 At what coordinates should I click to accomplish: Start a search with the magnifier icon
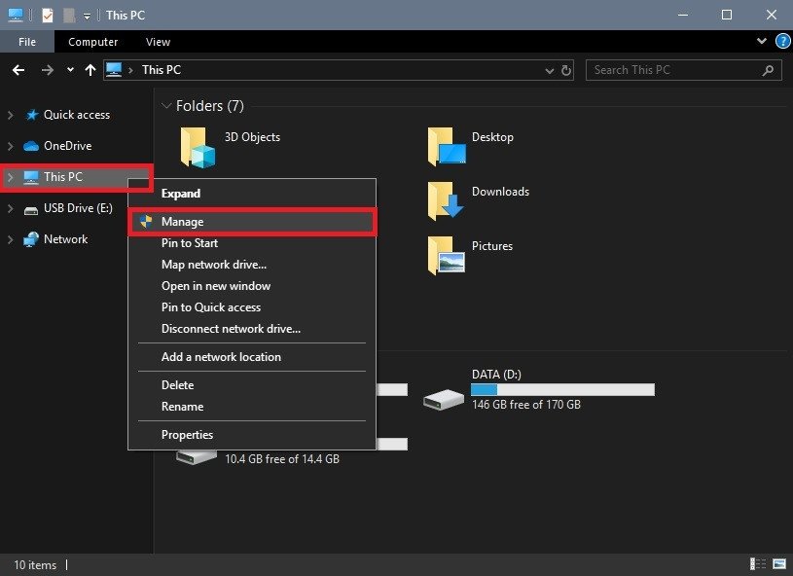(768, 69)
